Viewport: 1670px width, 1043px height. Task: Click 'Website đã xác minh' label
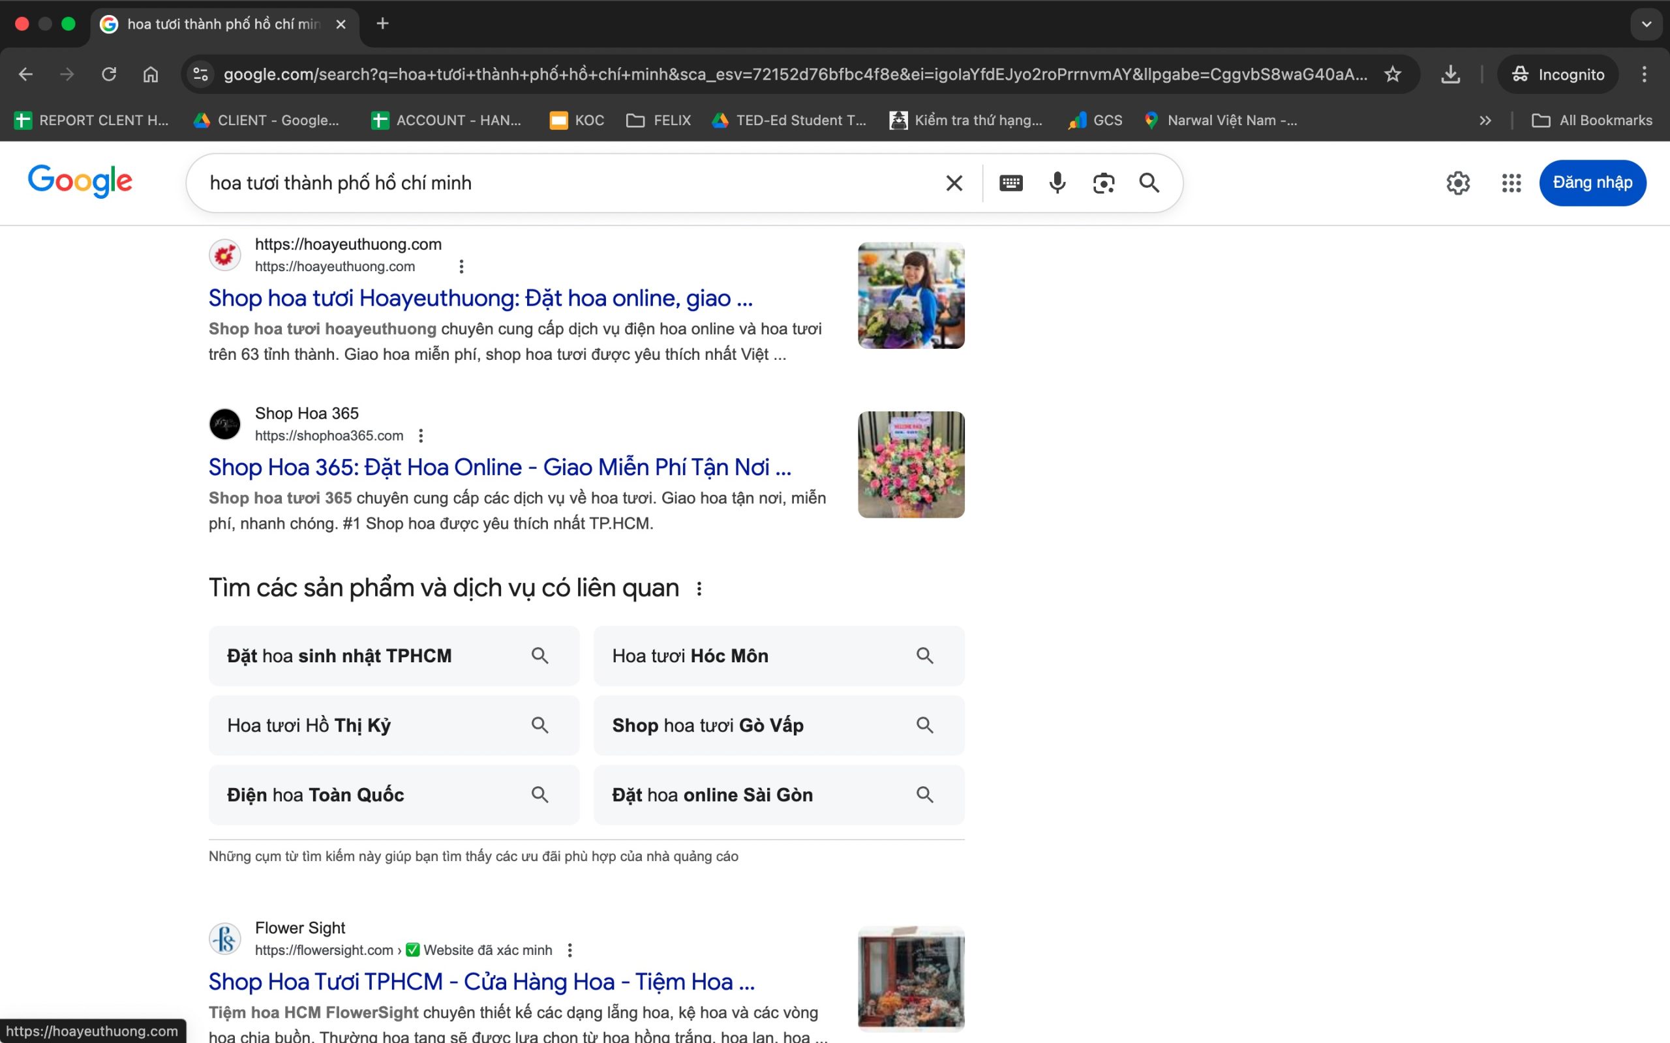pos(488,950)
